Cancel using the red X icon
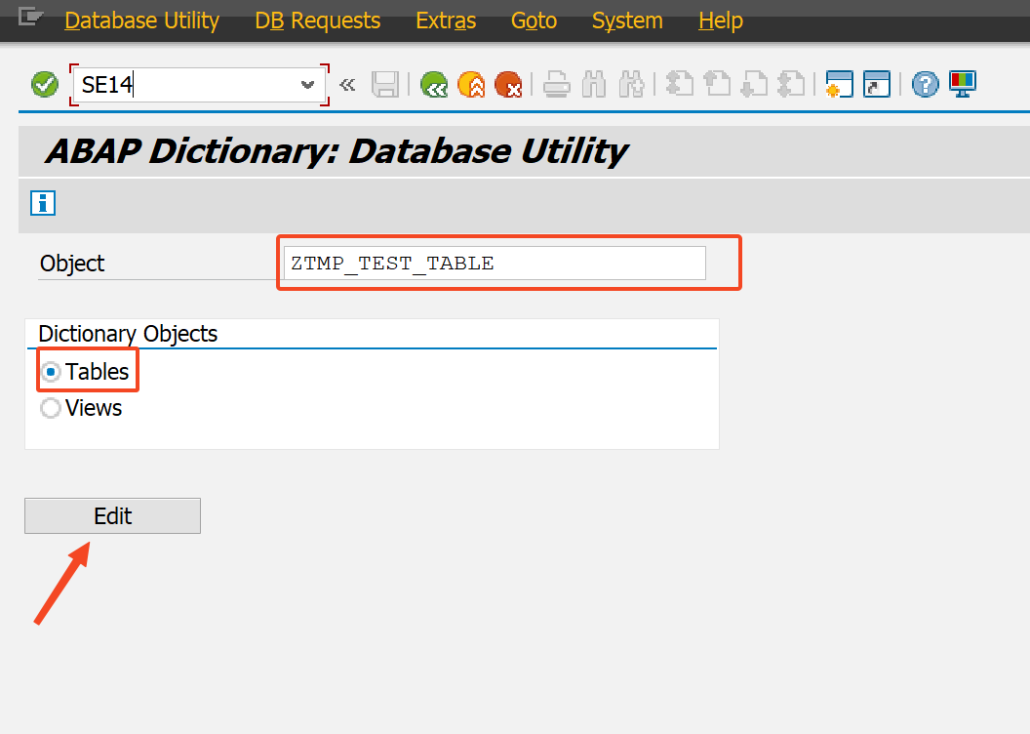1030x734 pixels. pyautogui.click(x=509, y=84)
